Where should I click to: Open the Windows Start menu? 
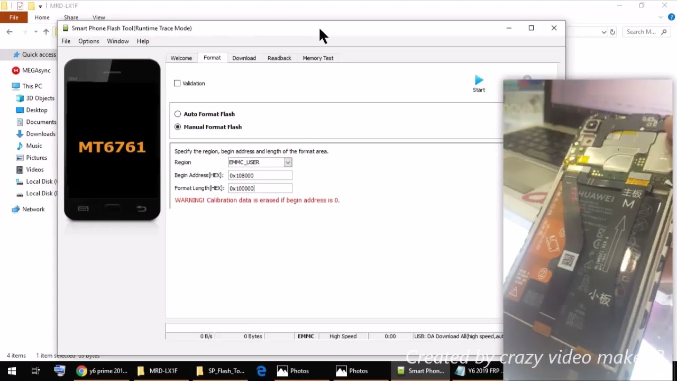pos(12,371)
